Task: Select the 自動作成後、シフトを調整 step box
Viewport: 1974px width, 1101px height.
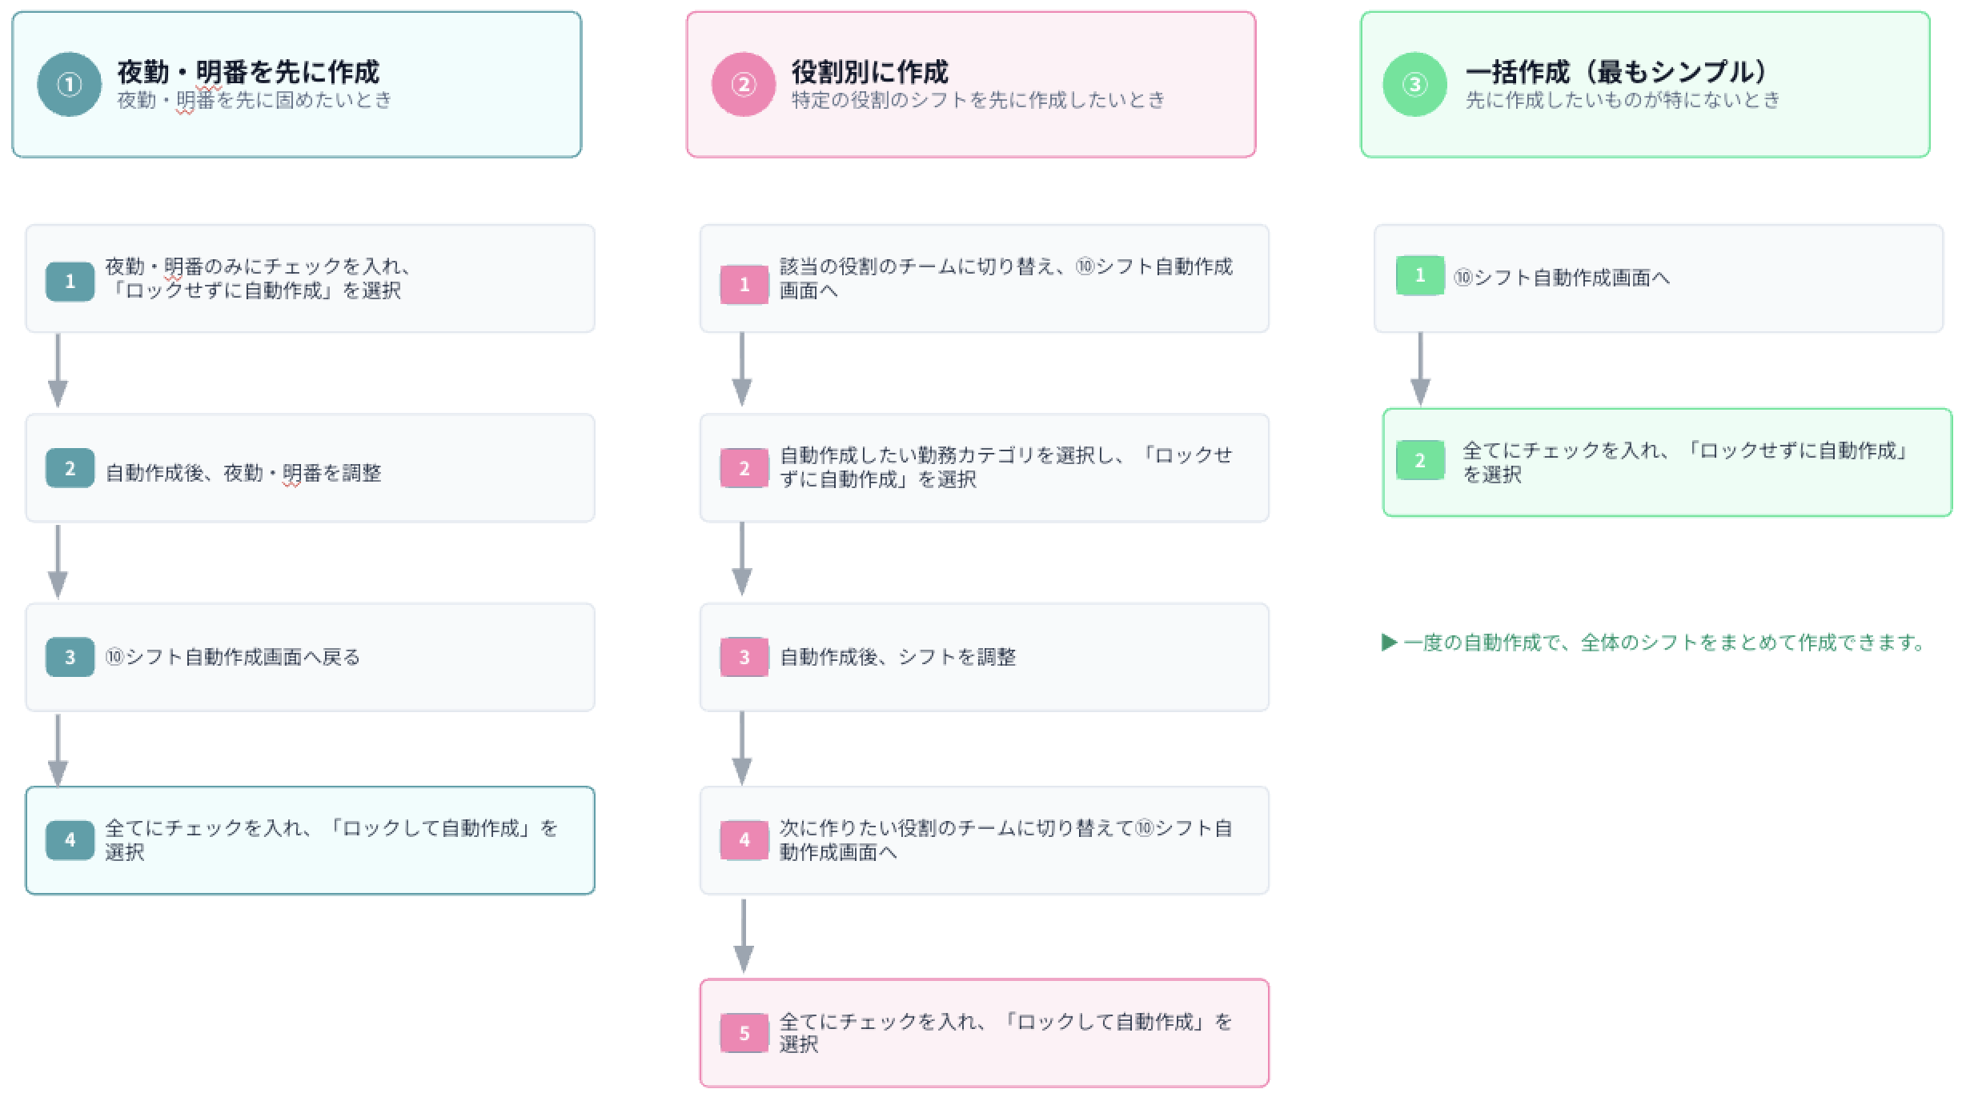Action: (985, 657)
